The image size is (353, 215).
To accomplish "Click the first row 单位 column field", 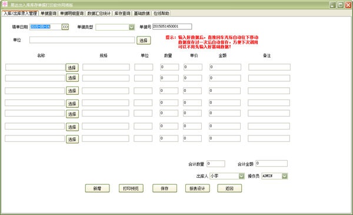I will [144, 67].
